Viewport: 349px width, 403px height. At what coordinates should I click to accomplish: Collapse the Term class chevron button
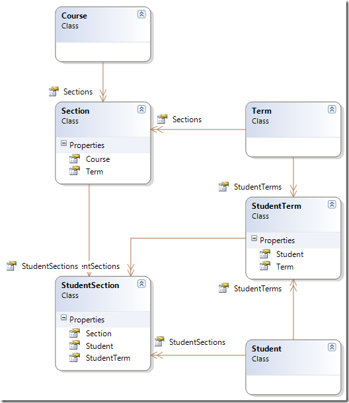(332, 109)
